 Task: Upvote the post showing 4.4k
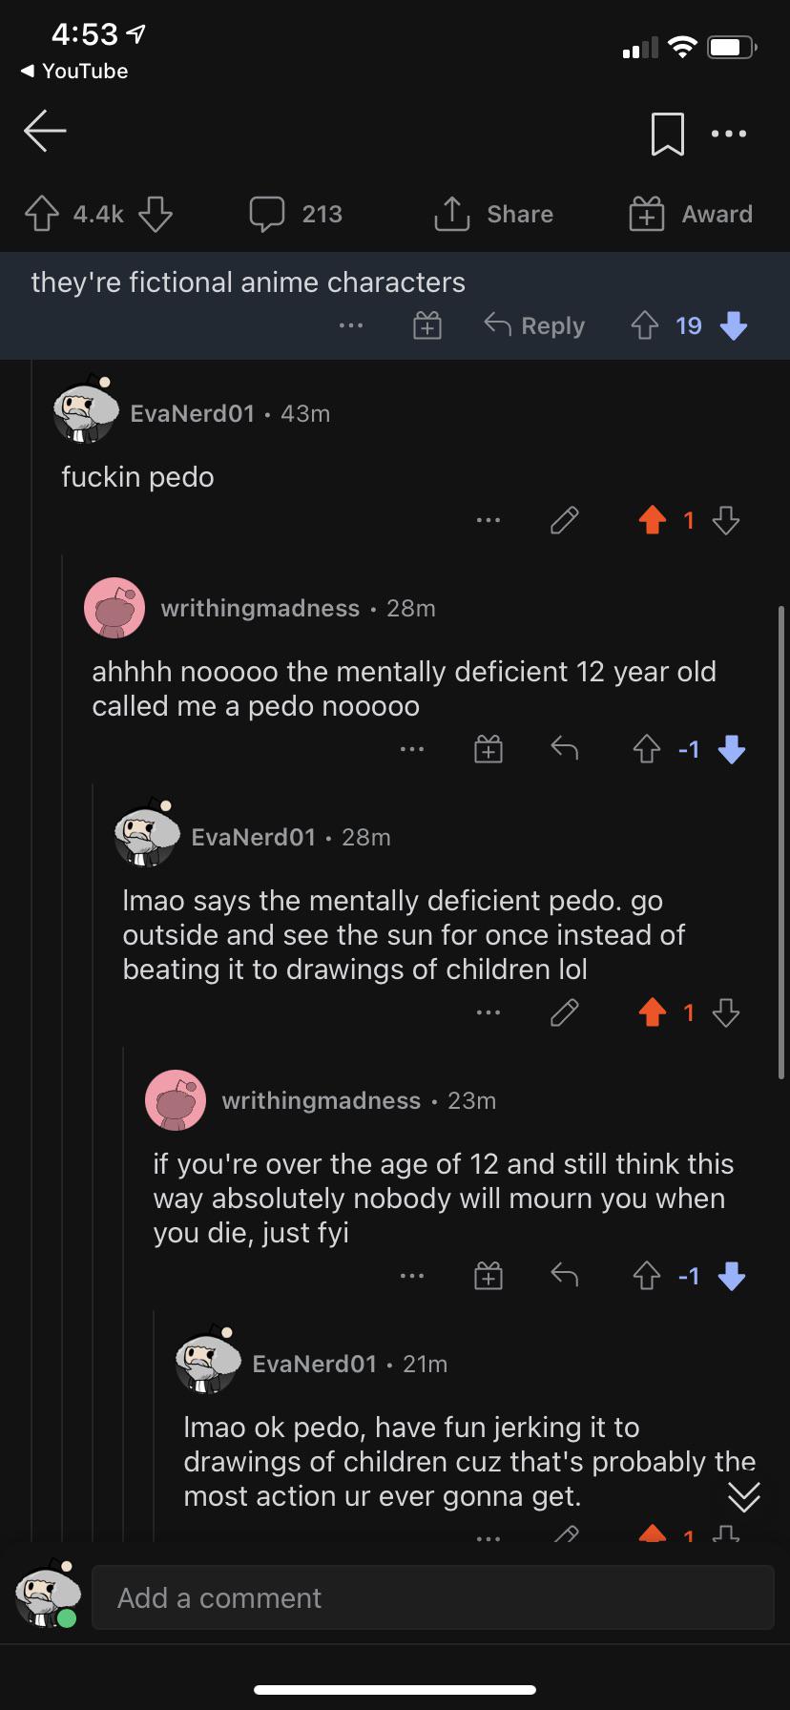pos(40,213)
